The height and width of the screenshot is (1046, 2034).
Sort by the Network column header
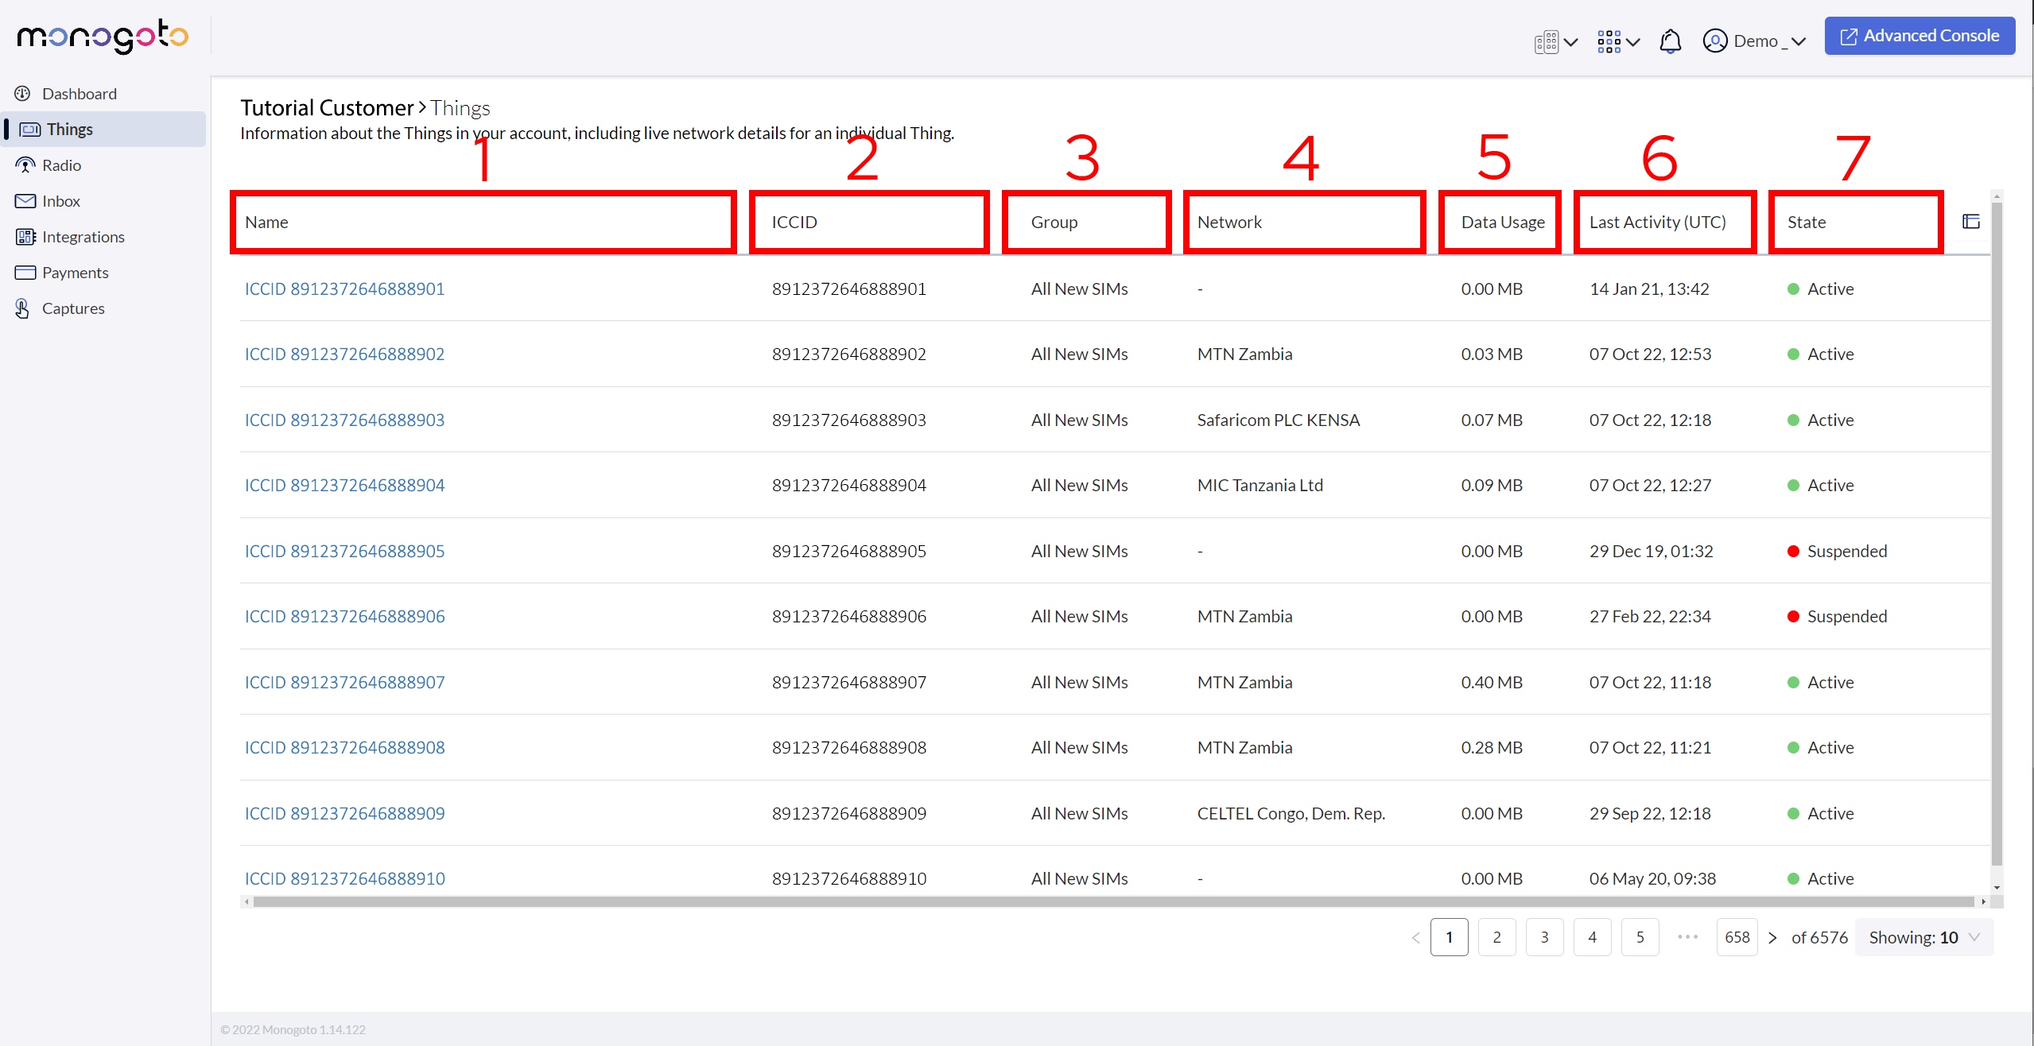tap(1229, 223)
